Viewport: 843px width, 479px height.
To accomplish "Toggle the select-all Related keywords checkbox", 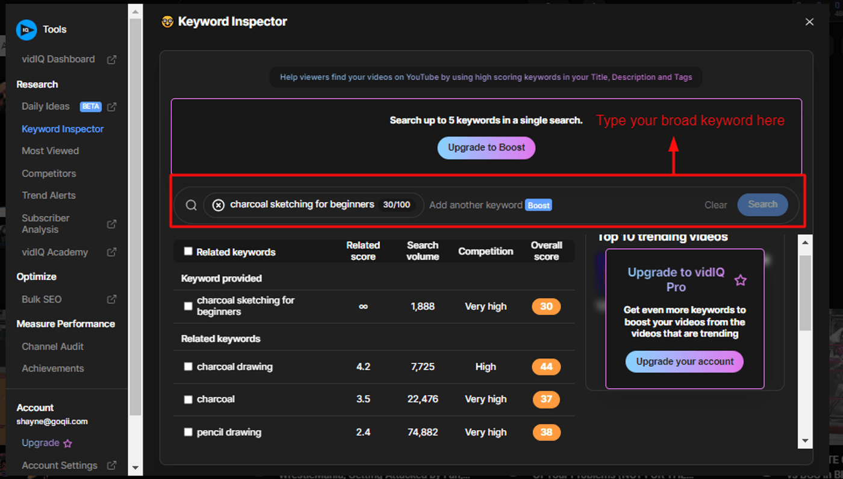I will (188, 252).
